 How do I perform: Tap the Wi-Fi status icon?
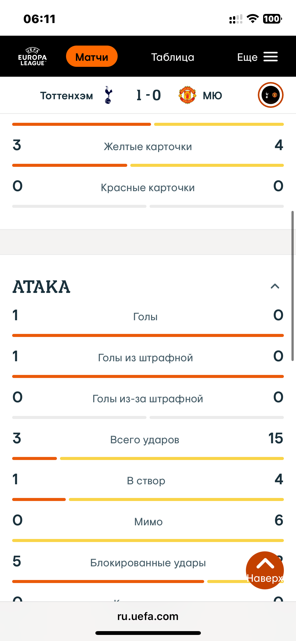pos(252,19)
